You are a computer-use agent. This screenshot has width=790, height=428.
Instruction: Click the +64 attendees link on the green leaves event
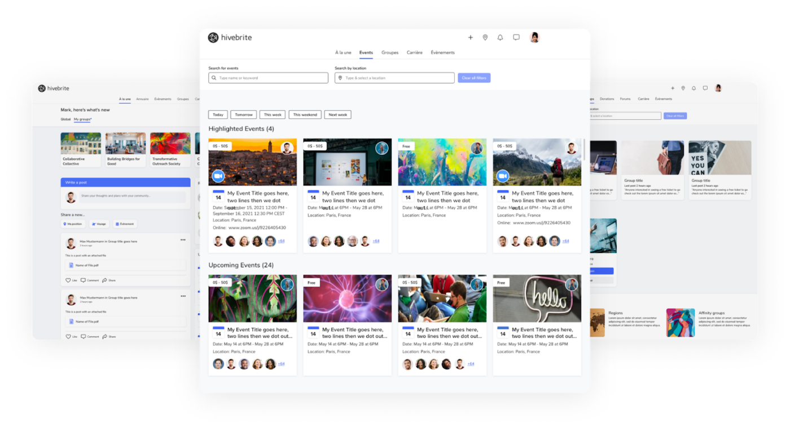[281, 364]
